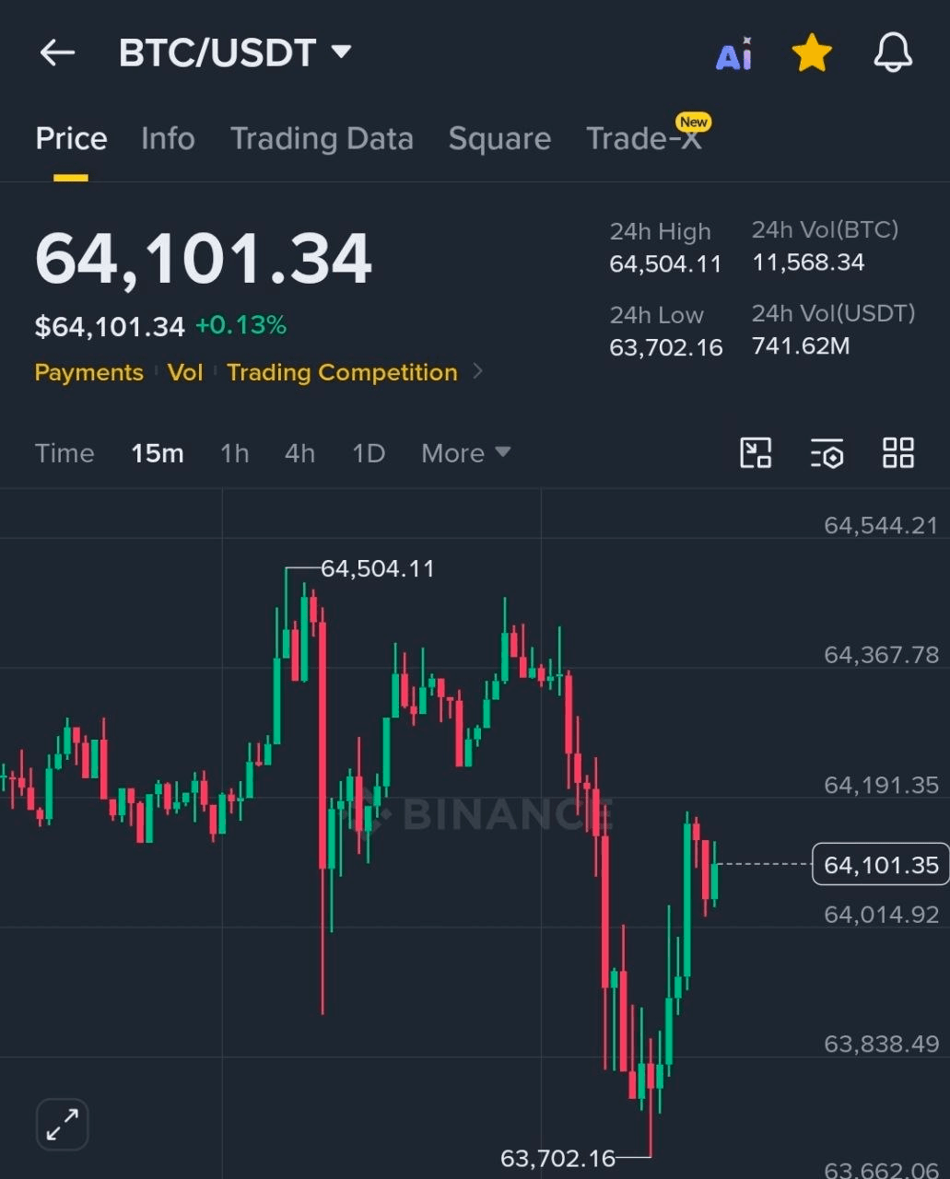Open price alerts bell icon
Image resolution: width=950 pixels, height=1179 pixels.
[x=893, y=53]
